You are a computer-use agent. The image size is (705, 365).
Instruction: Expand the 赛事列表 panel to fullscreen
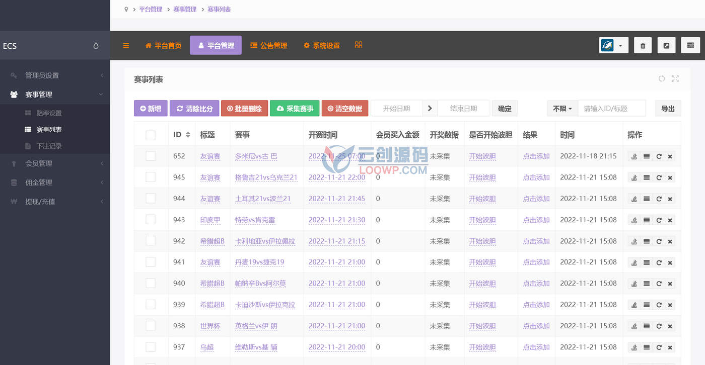click(675, 78)
